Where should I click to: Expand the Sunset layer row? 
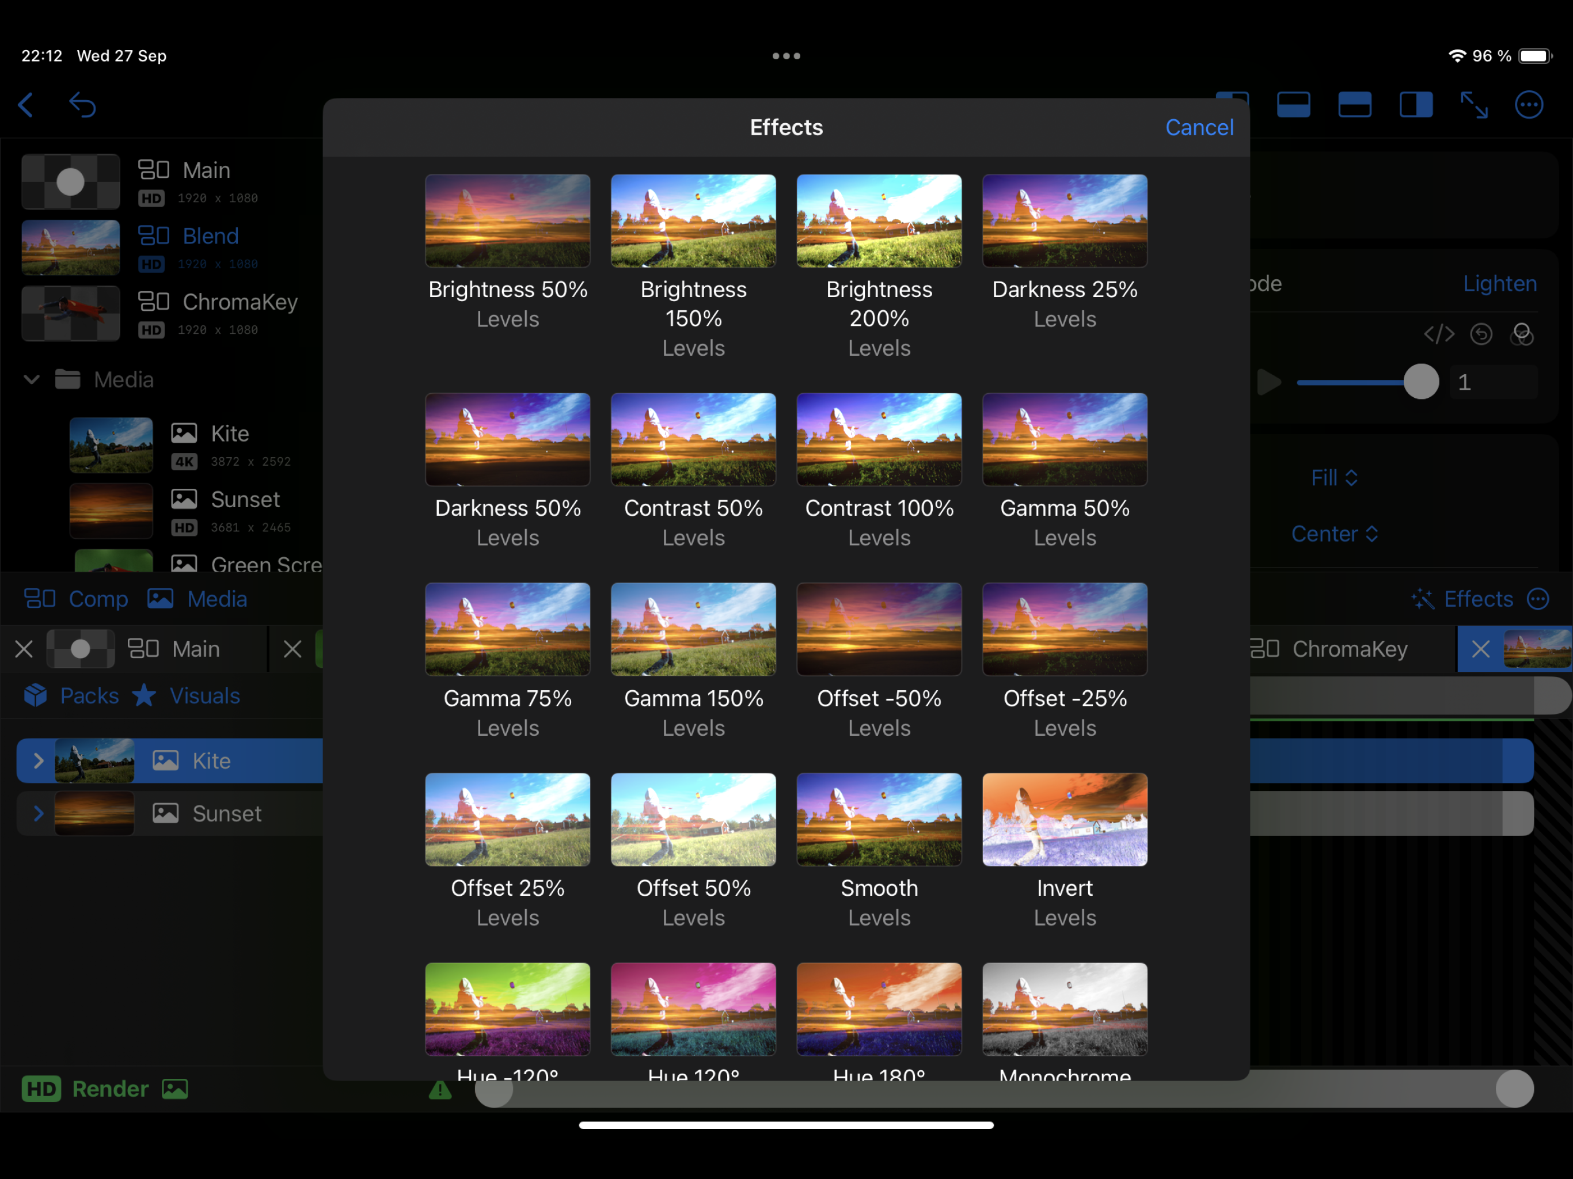[x=39, y=813]
